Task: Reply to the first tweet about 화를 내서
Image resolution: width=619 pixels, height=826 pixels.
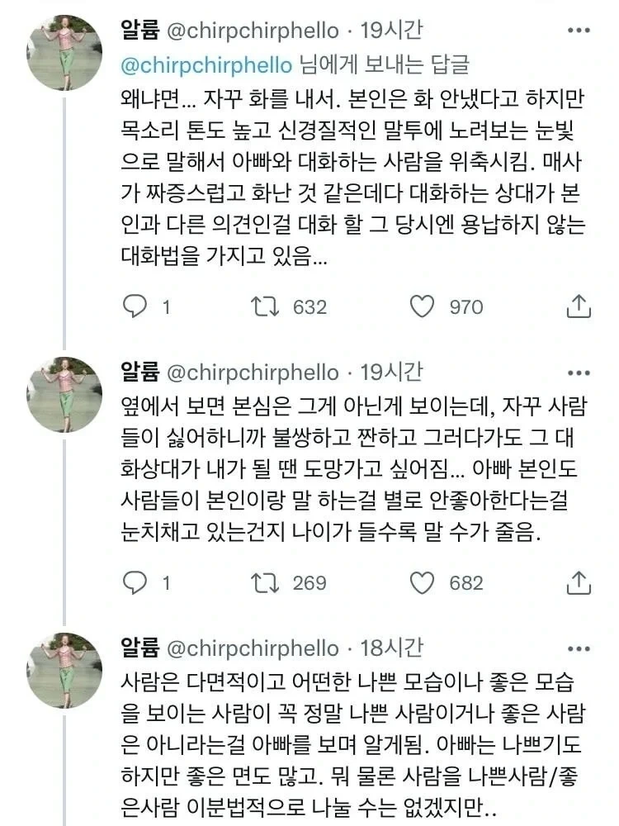Action: coord(135,306)
